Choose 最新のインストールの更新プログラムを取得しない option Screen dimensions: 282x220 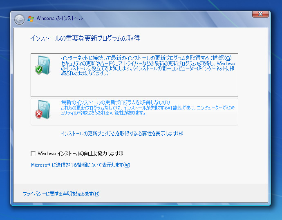[134, 112]
